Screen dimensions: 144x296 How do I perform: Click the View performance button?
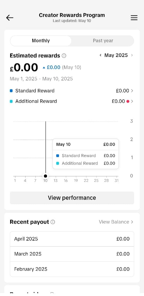[72, 198]
